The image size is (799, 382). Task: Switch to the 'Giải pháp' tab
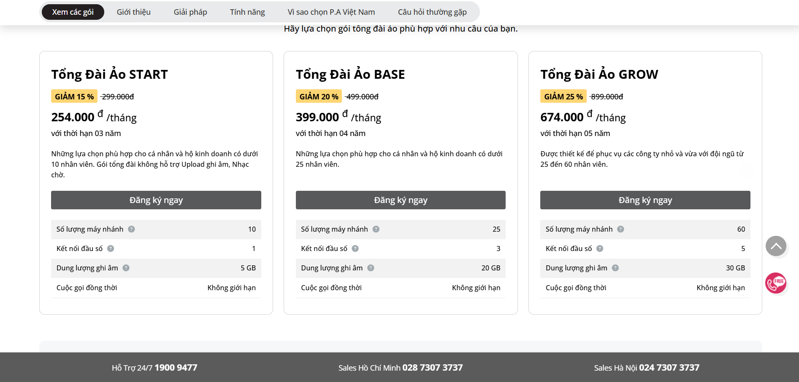coord(190,12)
